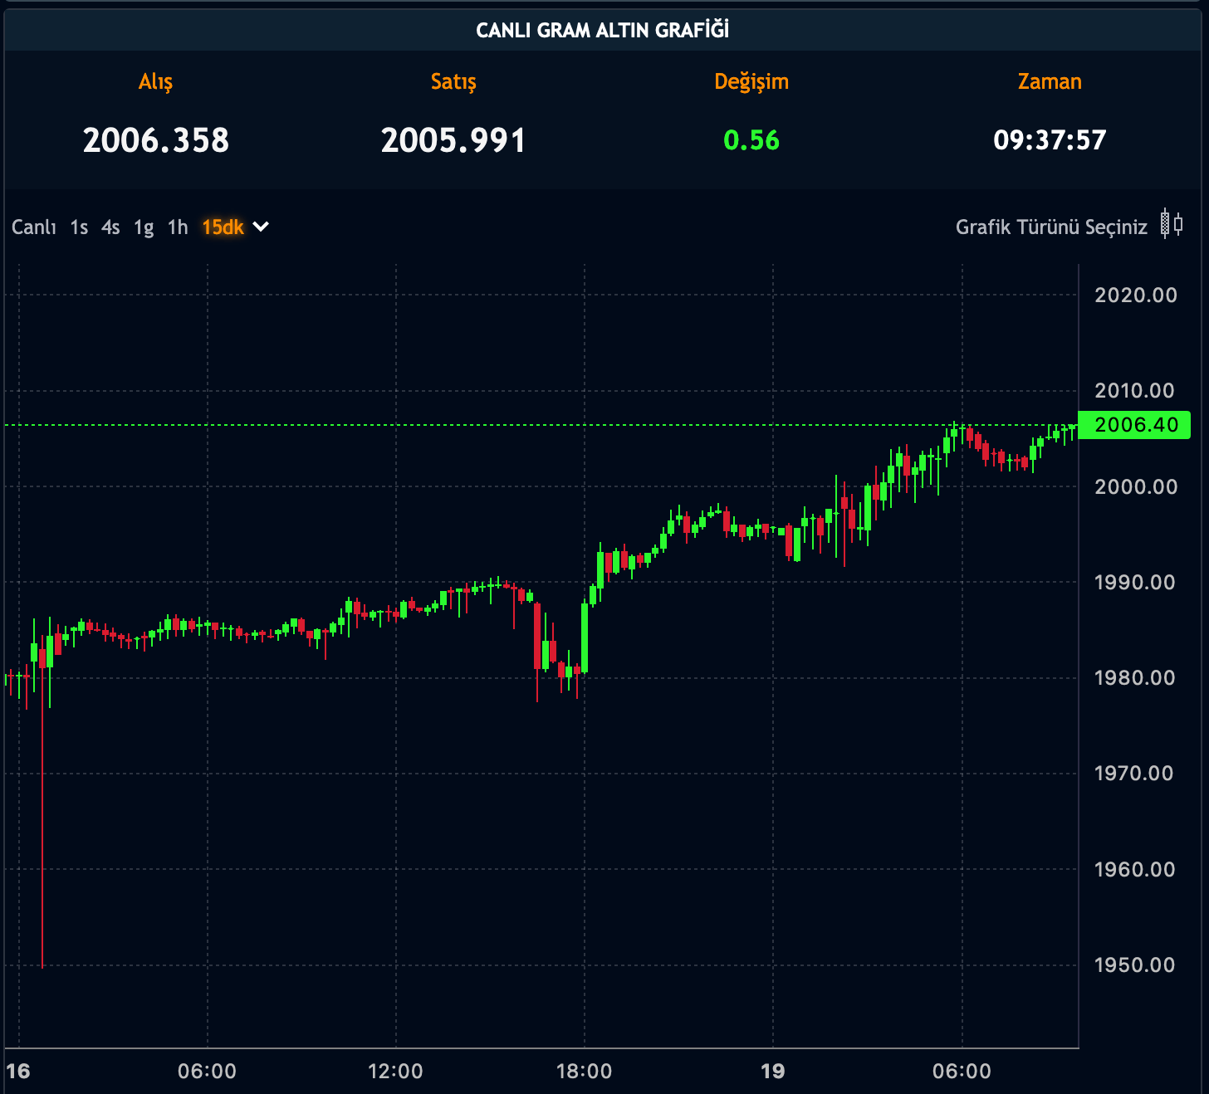Switch to the 1s interval
The width and height of the screenshot is (1209, 1094).
click(79, 227)
